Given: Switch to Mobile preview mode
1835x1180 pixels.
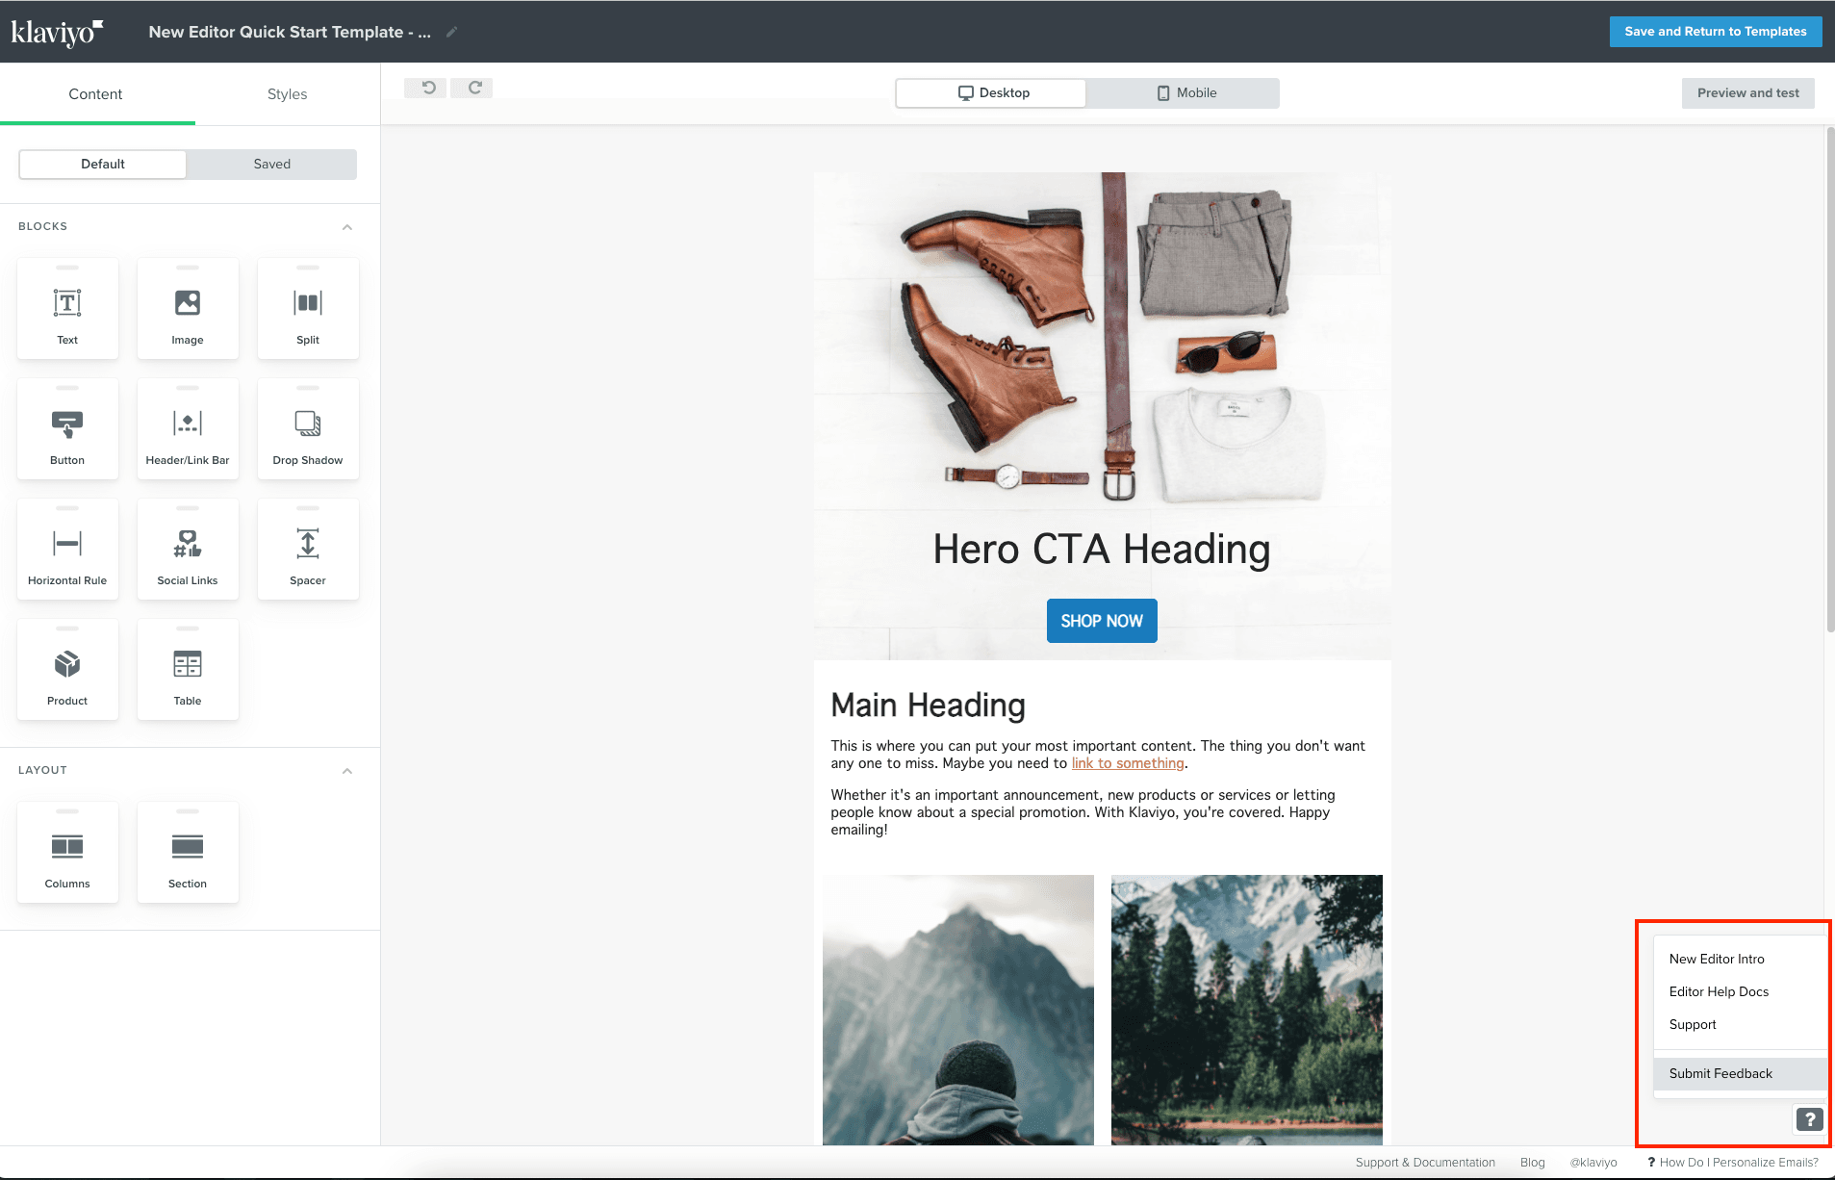Looking at the screenshot, I should point(1185,92).
